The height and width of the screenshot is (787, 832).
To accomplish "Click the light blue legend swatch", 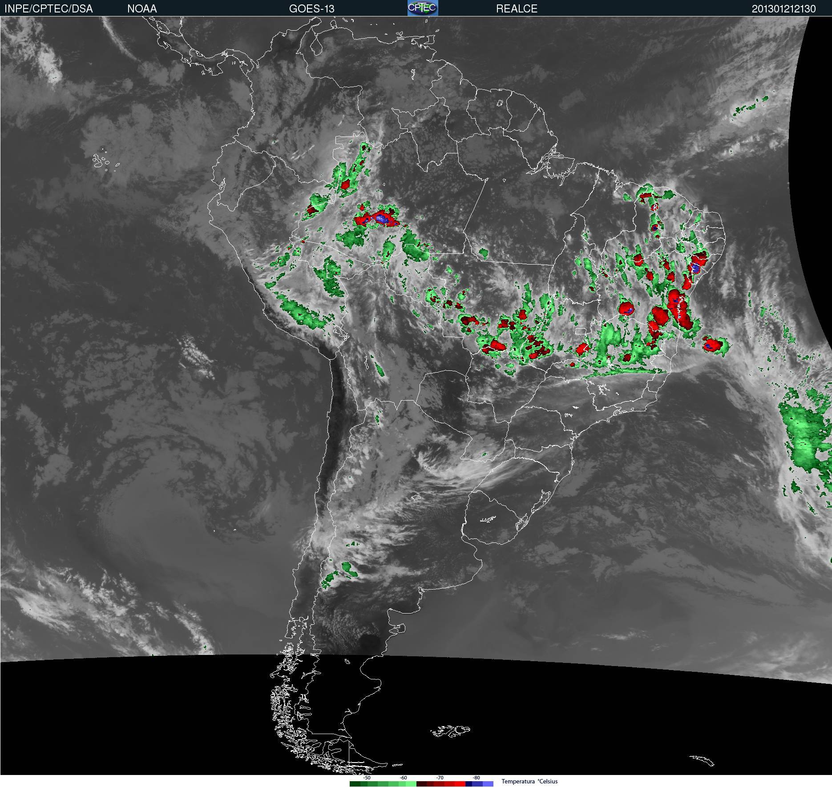I will [x=488, y=784].
